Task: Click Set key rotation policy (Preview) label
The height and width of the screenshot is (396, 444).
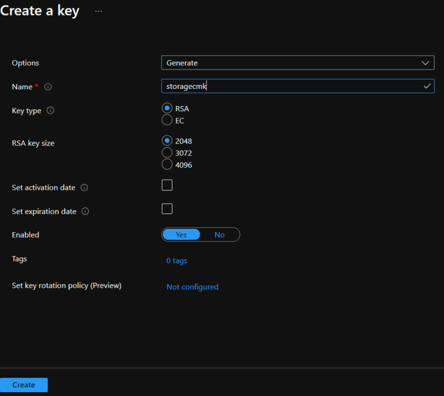Action: click(67, 285)
